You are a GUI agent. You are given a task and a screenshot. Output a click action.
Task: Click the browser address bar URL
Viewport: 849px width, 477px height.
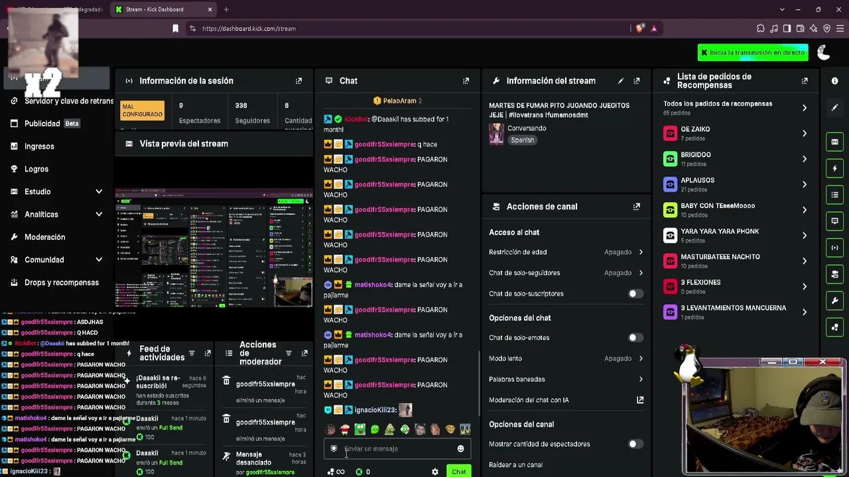[x=249, y=28]
